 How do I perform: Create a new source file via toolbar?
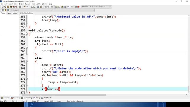coord(2,7)
